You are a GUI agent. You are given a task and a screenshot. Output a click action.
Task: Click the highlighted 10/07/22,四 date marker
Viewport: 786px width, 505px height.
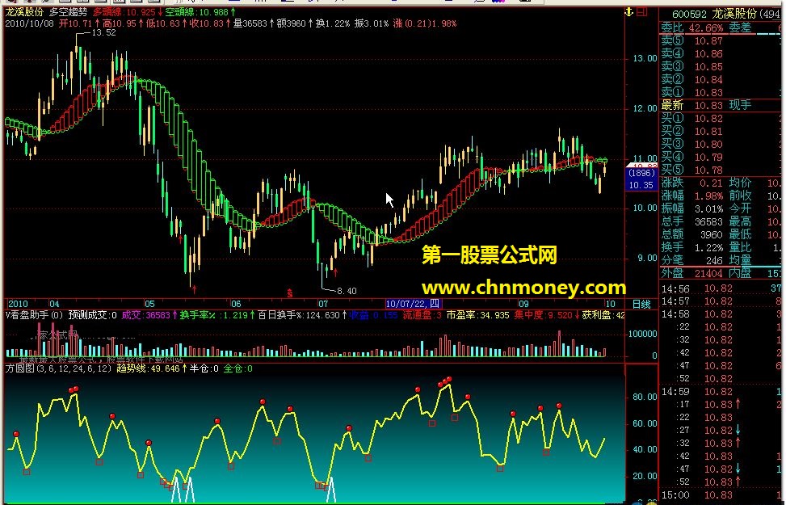click(x=413, y=303)
